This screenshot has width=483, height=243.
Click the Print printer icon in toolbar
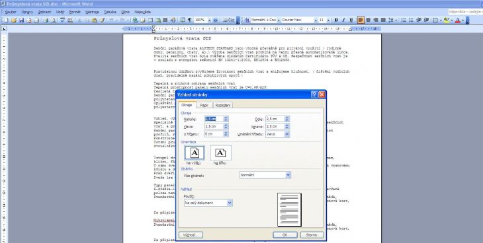[46, 20]
